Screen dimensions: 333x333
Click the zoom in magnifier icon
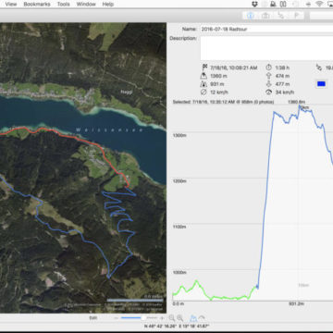coord(180,318)
